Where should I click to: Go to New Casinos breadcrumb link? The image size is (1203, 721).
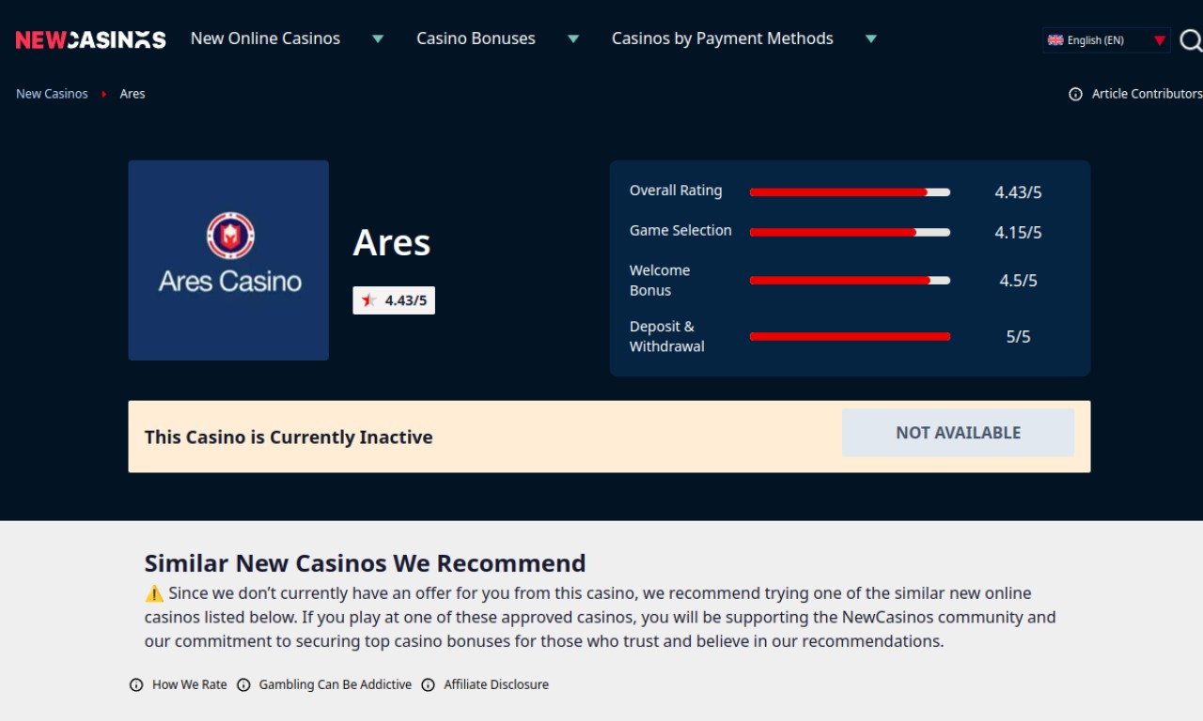52,94
